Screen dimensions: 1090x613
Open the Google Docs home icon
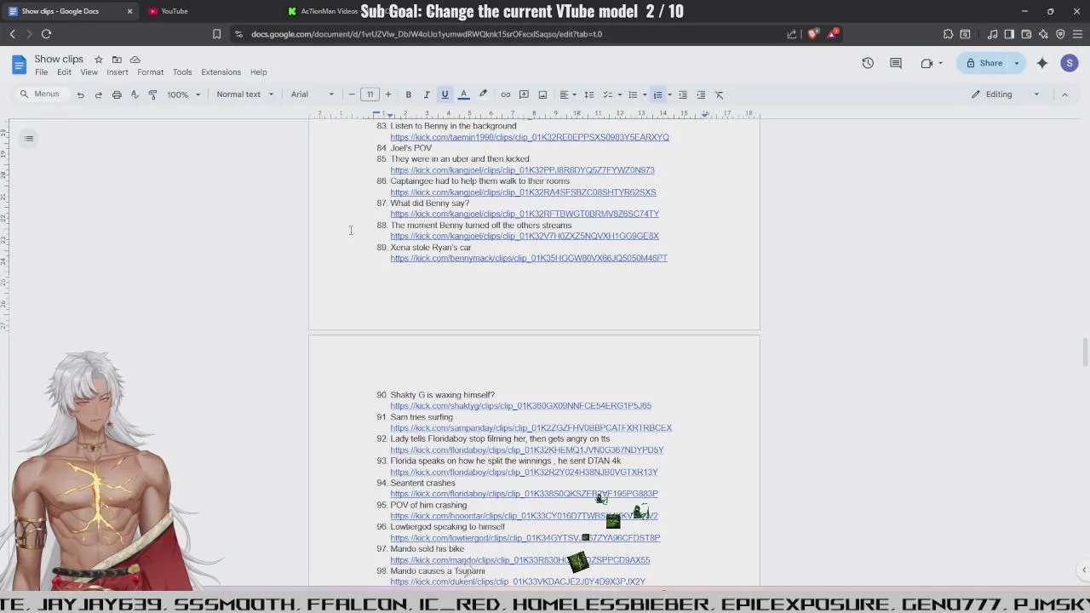[x=19, y=65]
